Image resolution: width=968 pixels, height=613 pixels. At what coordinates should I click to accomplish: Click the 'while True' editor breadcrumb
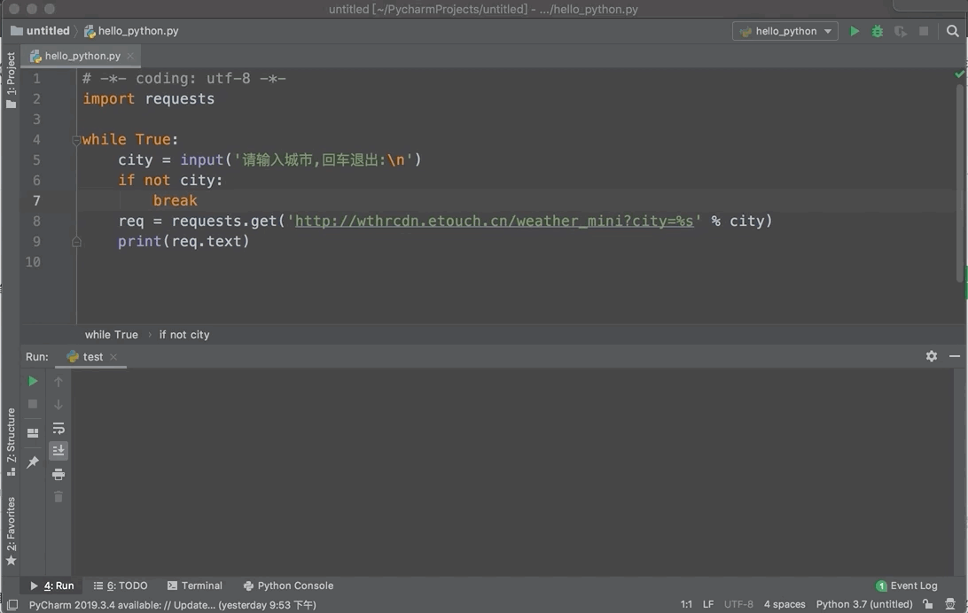(111, 334)
